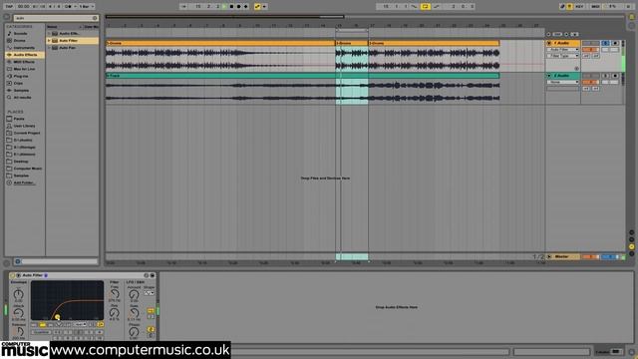The image size is (638, 359).
Task: Open the LFO Shape dropdown
Action: coord(149,293)
